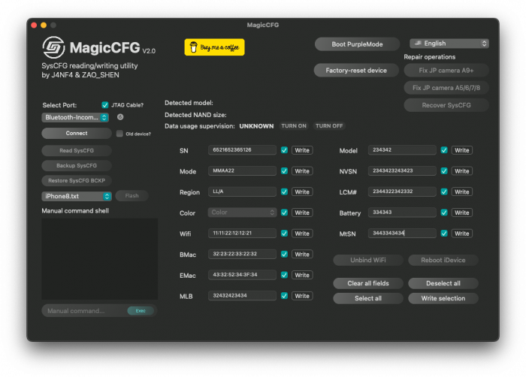The width and height of the screenshot is (526, 377).
Task: Toggle the Wifi field checkbox
Action: [284, 233]
